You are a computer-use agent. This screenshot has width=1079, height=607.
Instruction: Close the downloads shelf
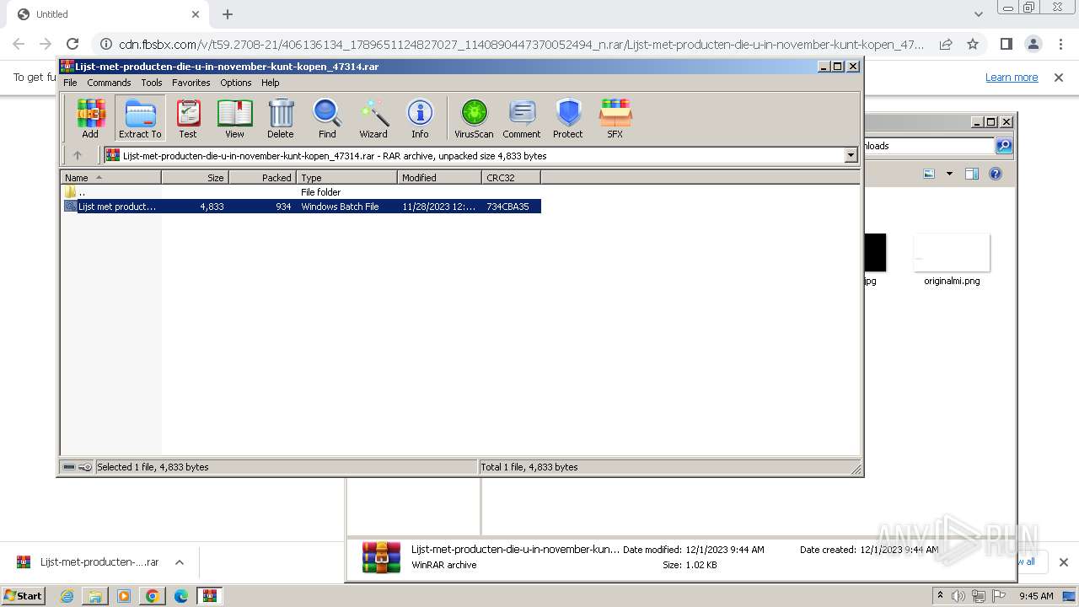1063,562
